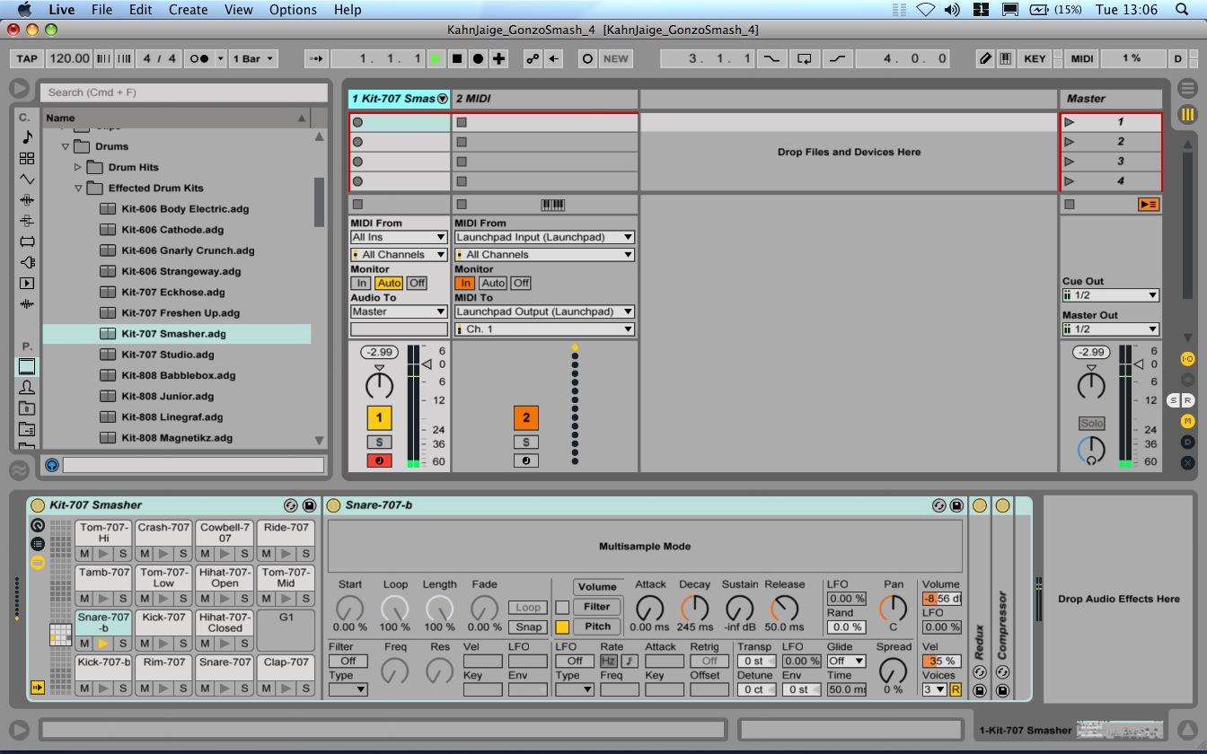The image size is (1207, 754).
Task: Expand the Drum Hits folder
Action: click(x=77, y=167)
